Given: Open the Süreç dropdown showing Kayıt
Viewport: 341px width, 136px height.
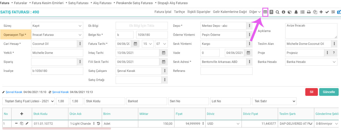Looking at the screenshot, I should coord(57,26).
